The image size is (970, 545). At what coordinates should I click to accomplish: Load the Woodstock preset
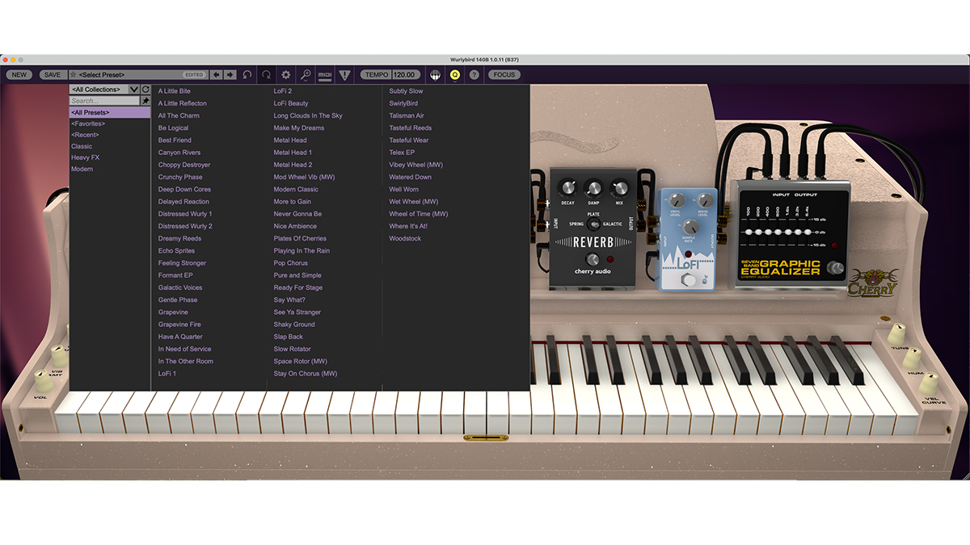click(405, 238)
